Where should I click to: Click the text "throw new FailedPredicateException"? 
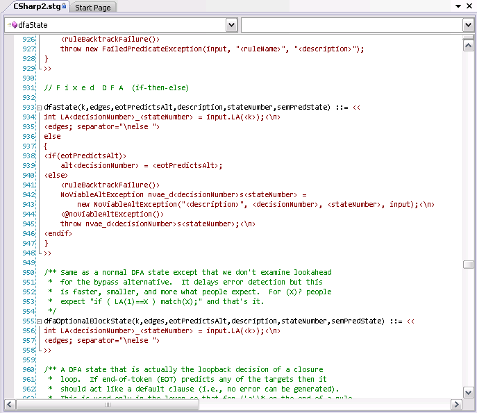point(131,49)
